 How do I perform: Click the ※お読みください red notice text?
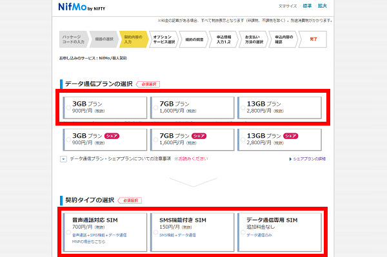191,158
